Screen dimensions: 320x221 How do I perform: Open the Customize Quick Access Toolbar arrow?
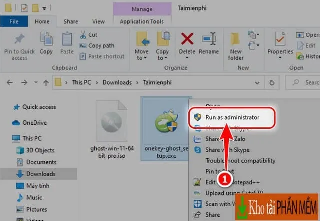(44, 8)
